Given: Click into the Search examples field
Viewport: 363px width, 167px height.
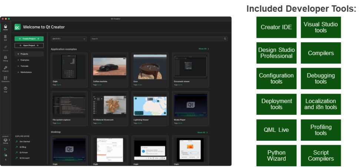Looking at the screenshot, I should (159, 39).
